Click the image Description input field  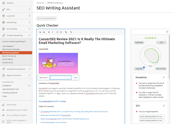60,77
